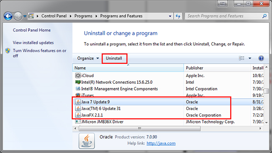Viewport: 272px width, 153px height.
Task: Click Intel Corporation publisher cell
Action: tap(201, 89)
